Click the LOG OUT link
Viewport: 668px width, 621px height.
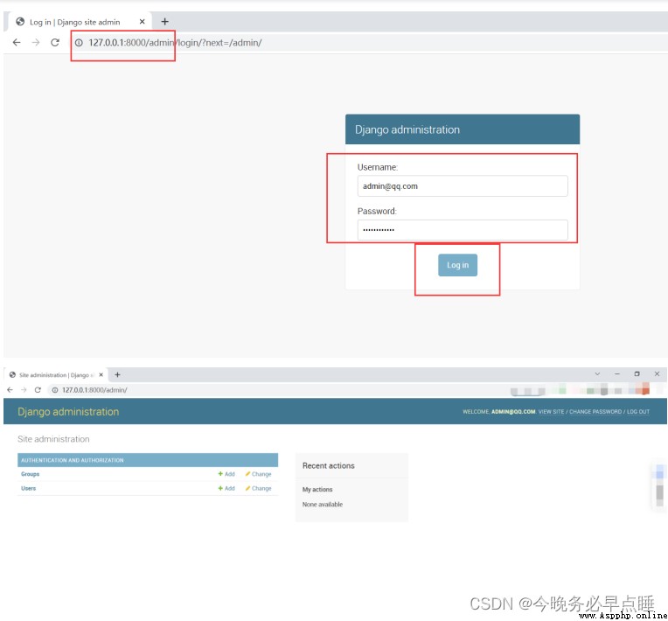pos(637,412)
